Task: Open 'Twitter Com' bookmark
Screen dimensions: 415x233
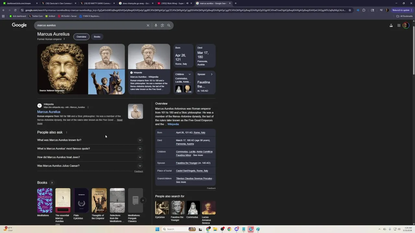Action: 36,16
